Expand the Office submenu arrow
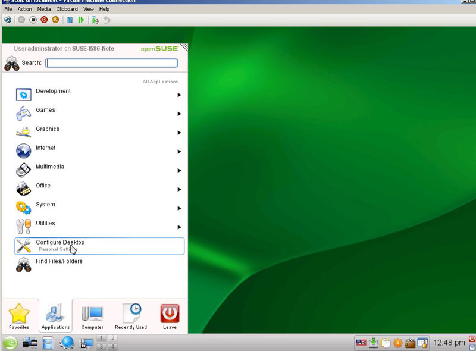The width and height of the screenshot is (476, 351). [x=179, y=189]
